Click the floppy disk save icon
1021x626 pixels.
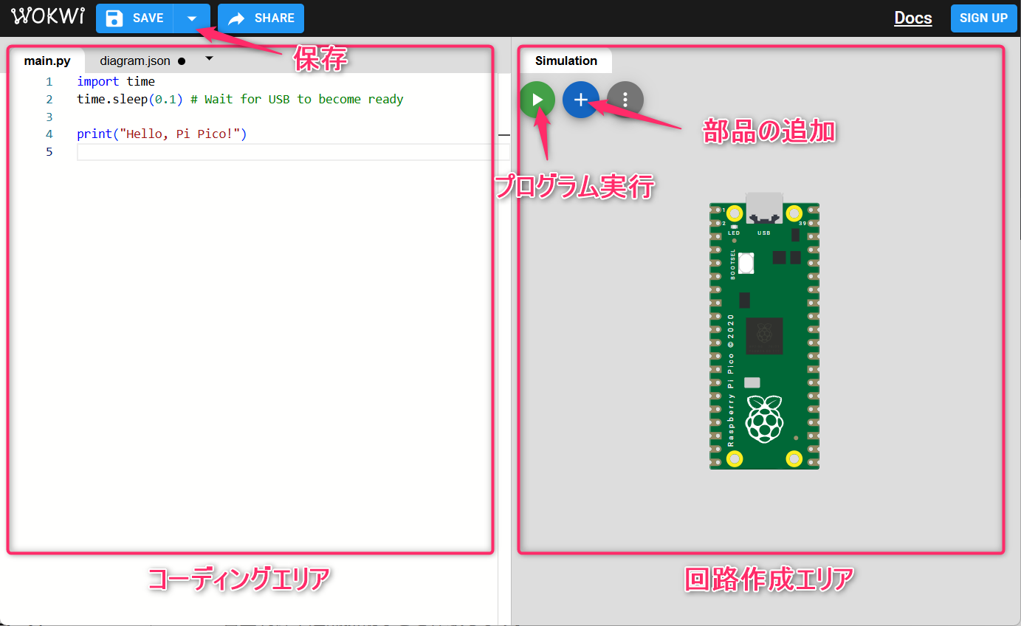pos(113,18)
